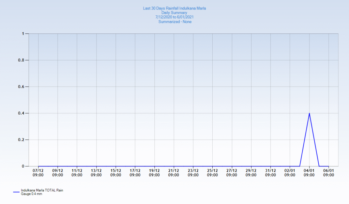Click the x-axis label '17/12 09:00'

[x=135, y=173]
